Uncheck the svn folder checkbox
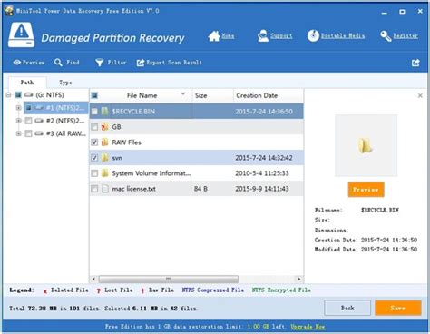The height and width of the screenshot is (334, 430). point(94,158)
